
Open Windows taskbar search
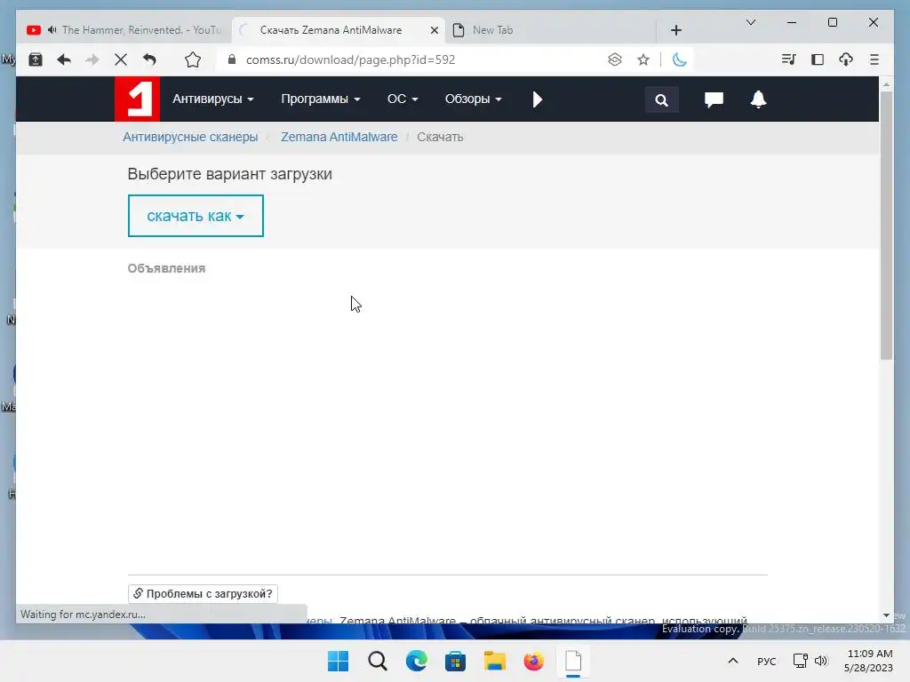tap(377, 661)
